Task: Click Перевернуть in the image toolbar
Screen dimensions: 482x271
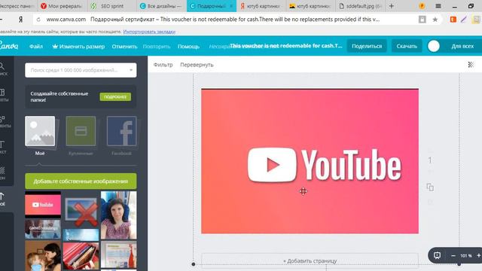Action: pyautogui.click(x=197, y=65)
